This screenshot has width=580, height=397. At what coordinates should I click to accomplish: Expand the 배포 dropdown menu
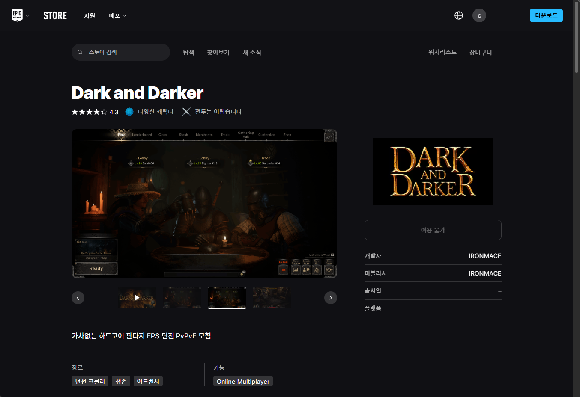pyautogui.click(x=118, y=16)
